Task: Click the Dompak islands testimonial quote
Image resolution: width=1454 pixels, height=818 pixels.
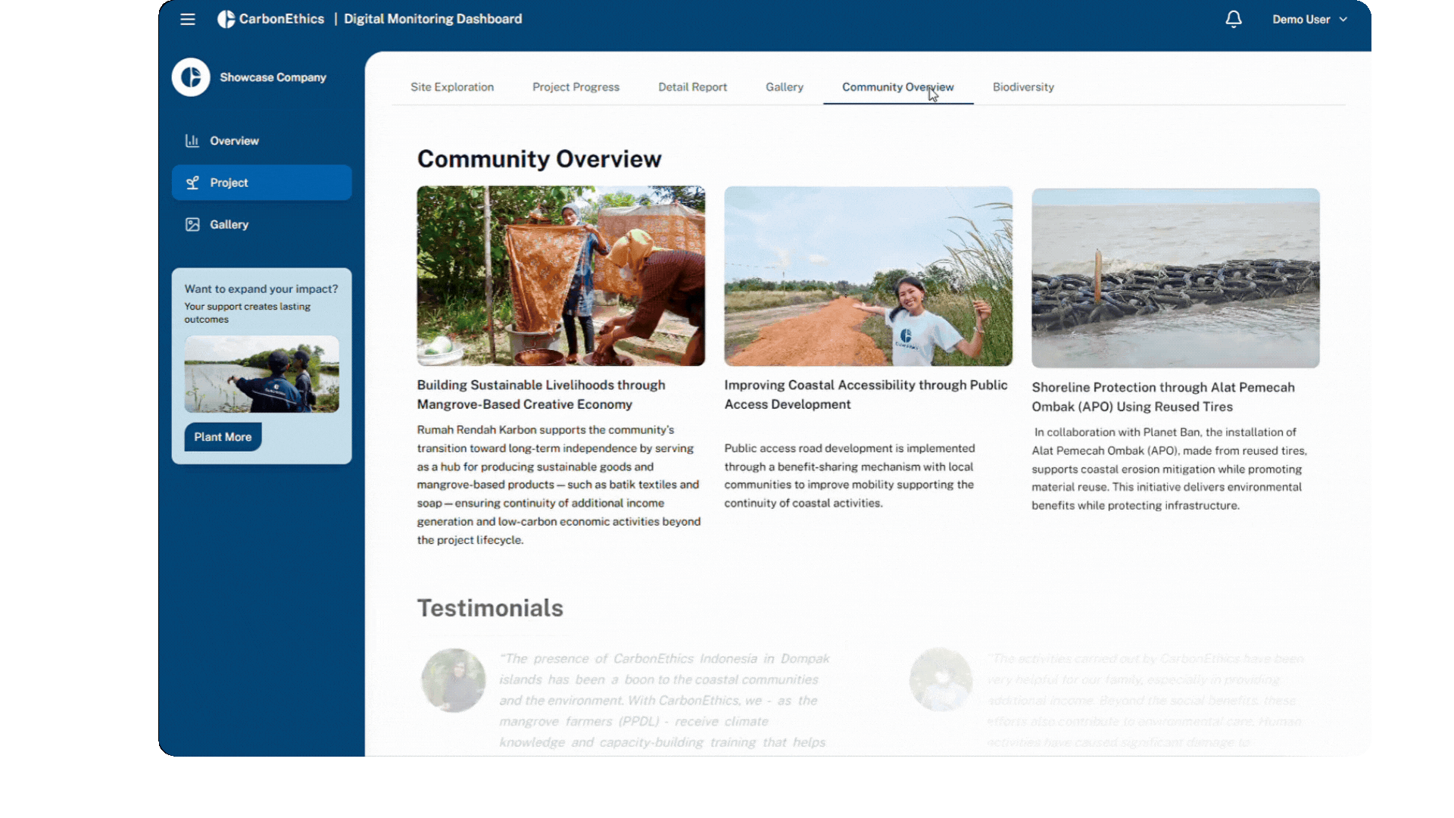Action: pos(664,701)
